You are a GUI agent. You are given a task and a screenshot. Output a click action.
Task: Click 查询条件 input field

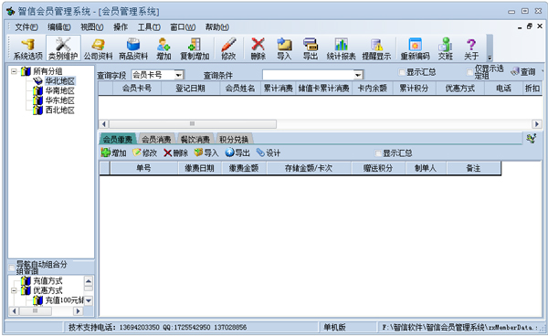[x=308, y=75]
